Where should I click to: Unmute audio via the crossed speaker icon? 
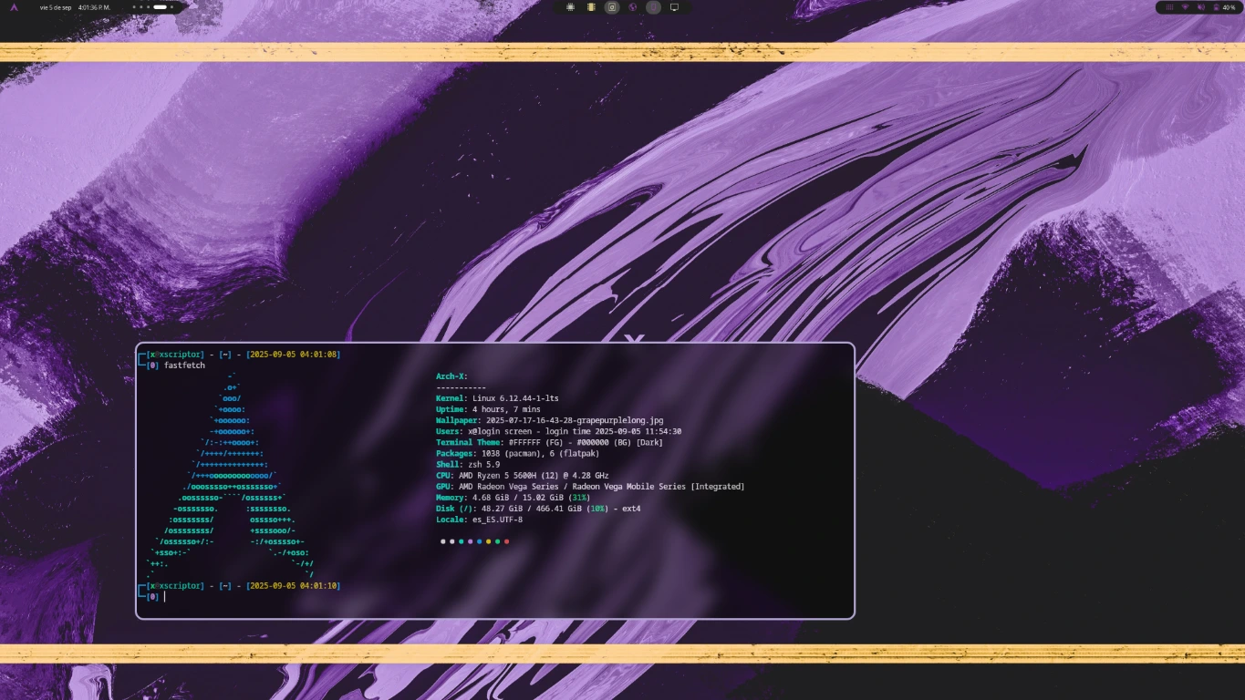click(1201, 7)
